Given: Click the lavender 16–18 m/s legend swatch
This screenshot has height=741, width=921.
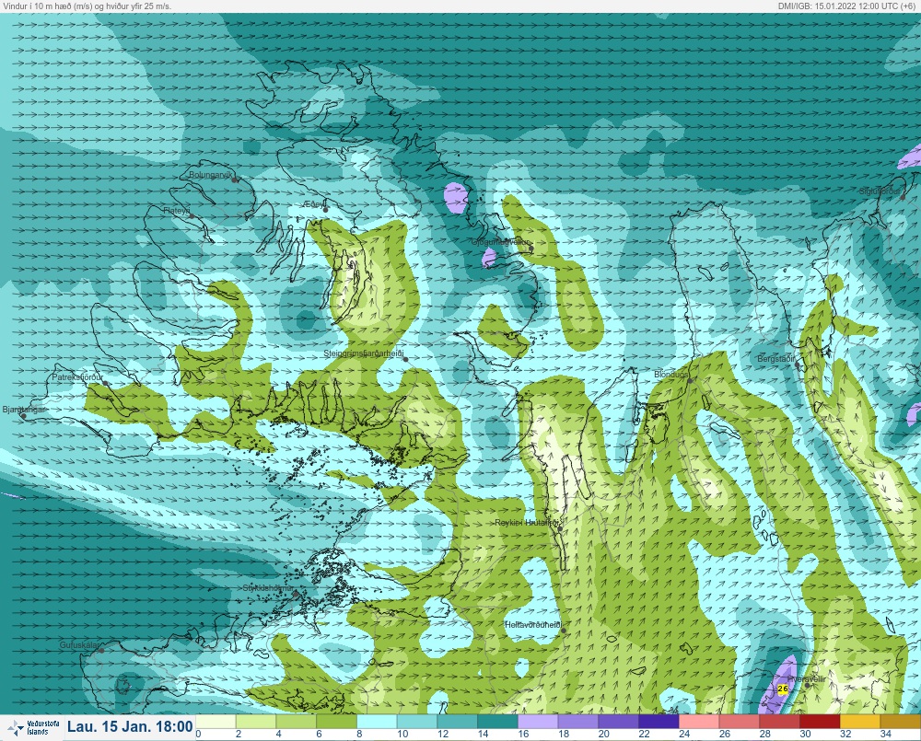Looking at the screenshot, I should (538, 722).
